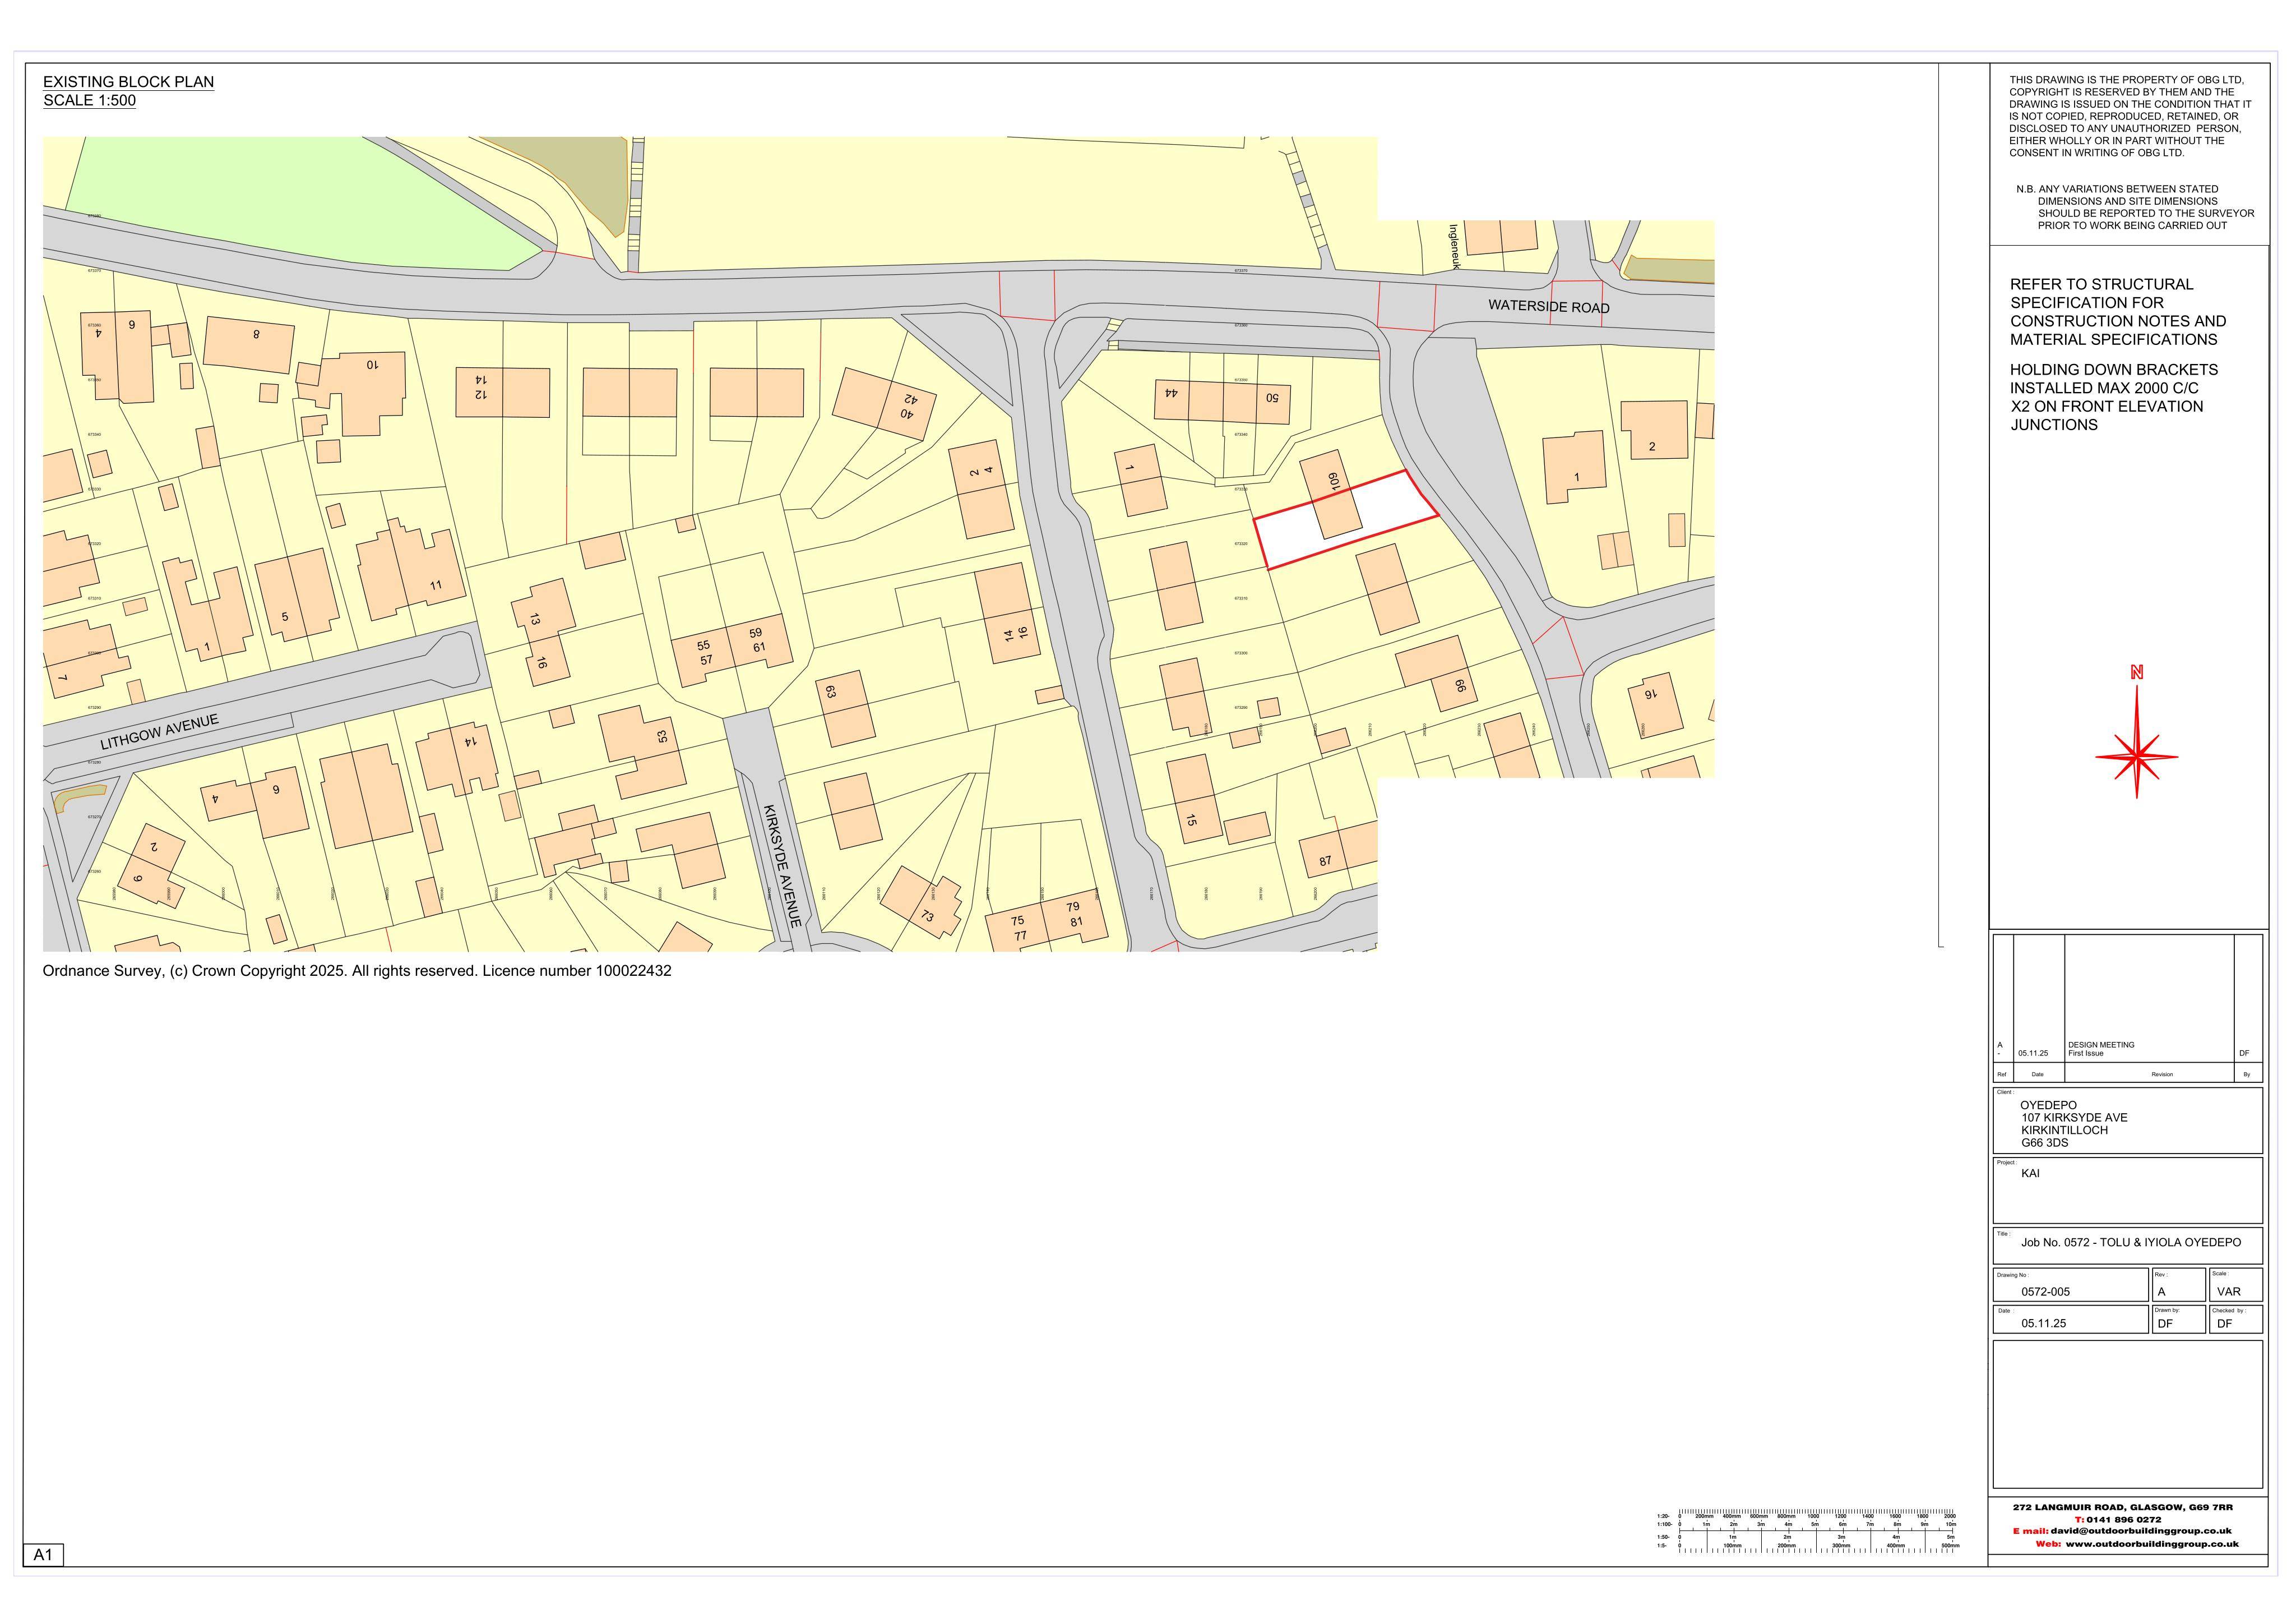Click the building labelled 59 61
Screen dimensions: 2296x1623
[758, 639]
